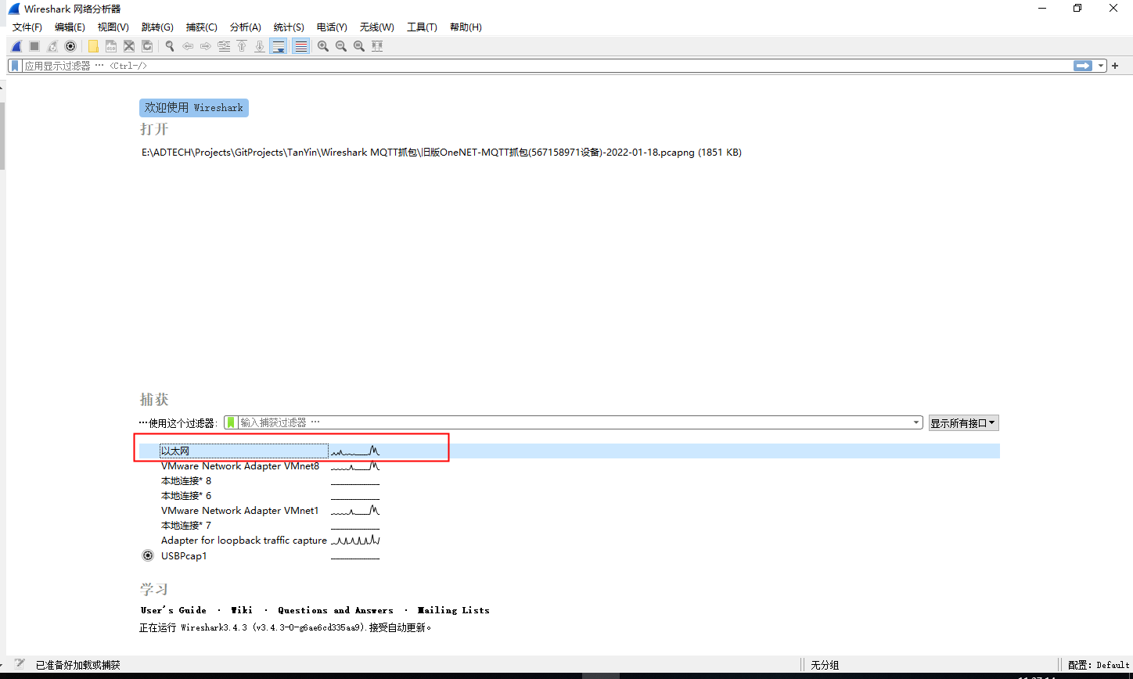Click the green capture filter bookmark icon
1133x679 pixels.
pos(231,422)
